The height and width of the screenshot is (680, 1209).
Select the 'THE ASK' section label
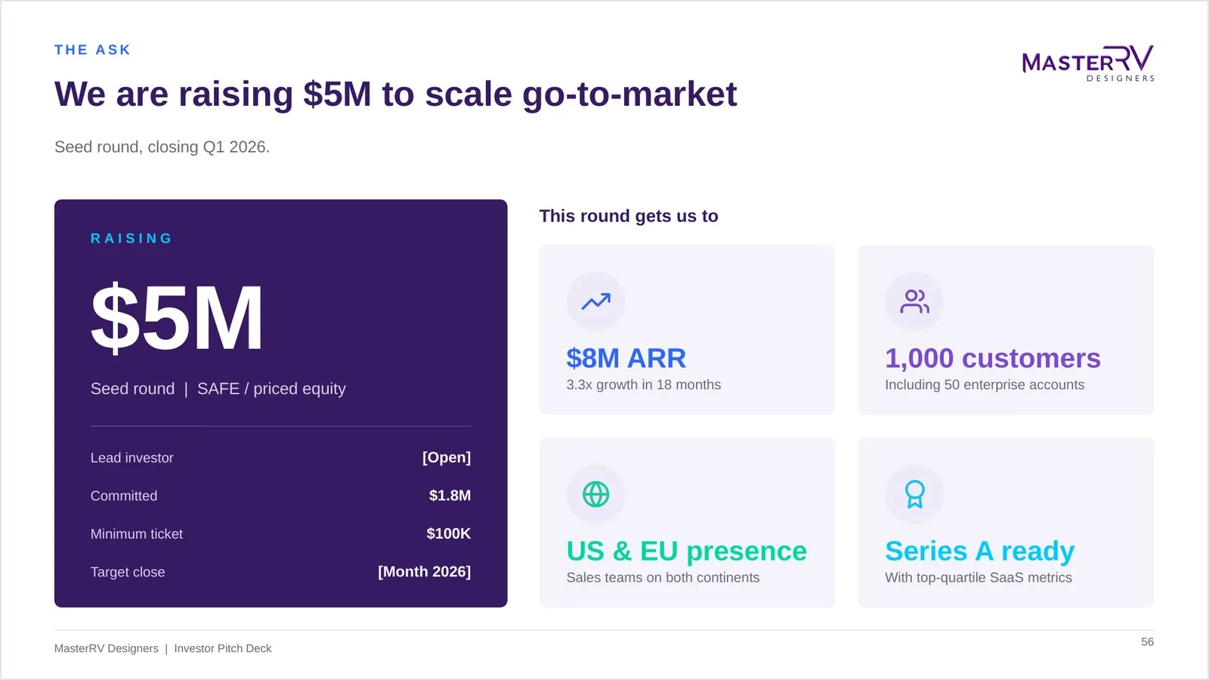pos(92,50)
